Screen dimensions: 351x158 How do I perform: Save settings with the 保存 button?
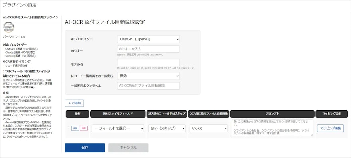click(x=85, y=148)
